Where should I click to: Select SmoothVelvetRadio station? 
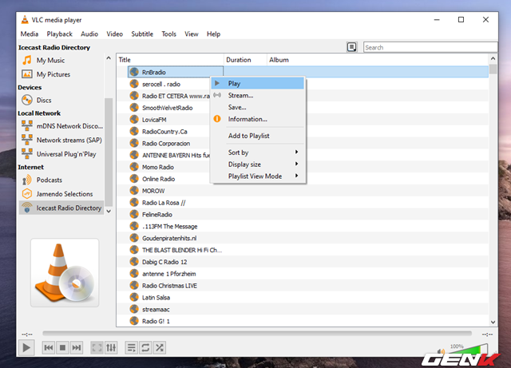pyautogui.click(x=167, y=108)
